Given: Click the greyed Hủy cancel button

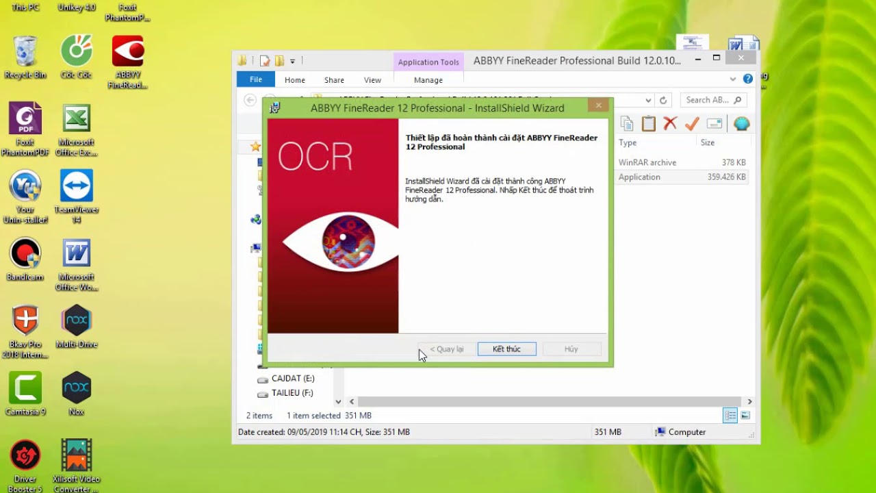Looking at the screenshot, I should pyautogui.click(x=571, y=349).
